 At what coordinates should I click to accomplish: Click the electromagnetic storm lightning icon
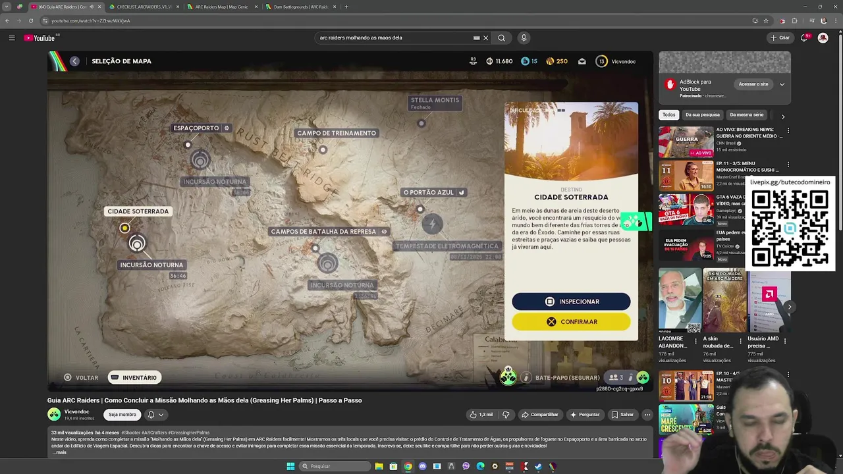click(x=432, y=224)
